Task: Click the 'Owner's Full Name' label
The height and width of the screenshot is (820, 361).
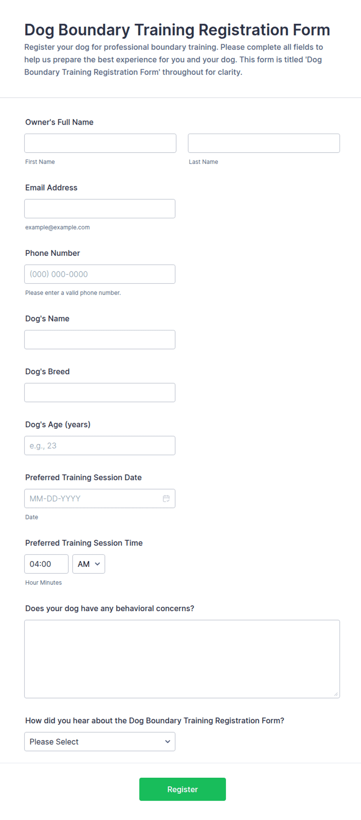Action: pyautogui.click(x=59, y=122)
